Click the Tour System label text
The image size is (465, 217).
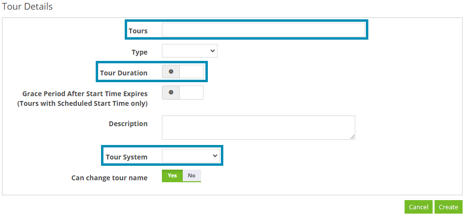pos(127,157)
